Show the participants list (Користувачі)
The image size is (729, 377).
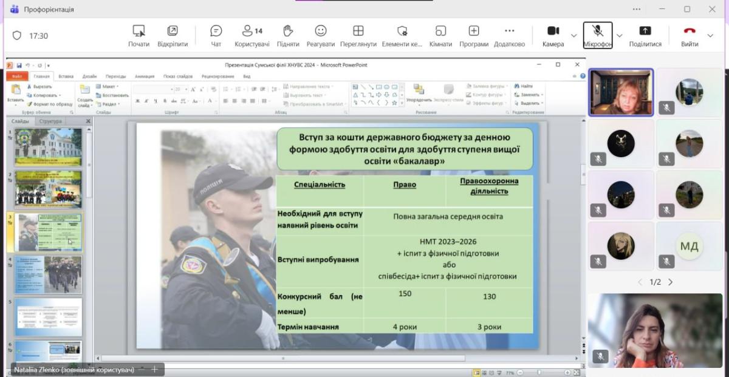click(x=252, y=36)
